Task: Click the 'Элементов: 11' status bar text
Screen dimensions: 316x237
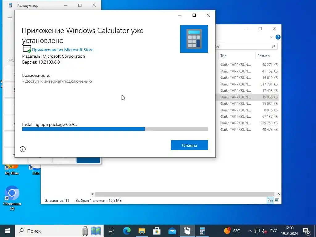Action: tap(57, 201)
